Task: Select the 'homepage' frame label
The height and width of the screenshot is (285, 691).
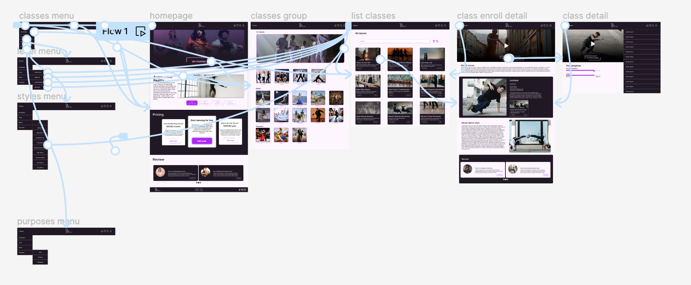Action: 171,16
